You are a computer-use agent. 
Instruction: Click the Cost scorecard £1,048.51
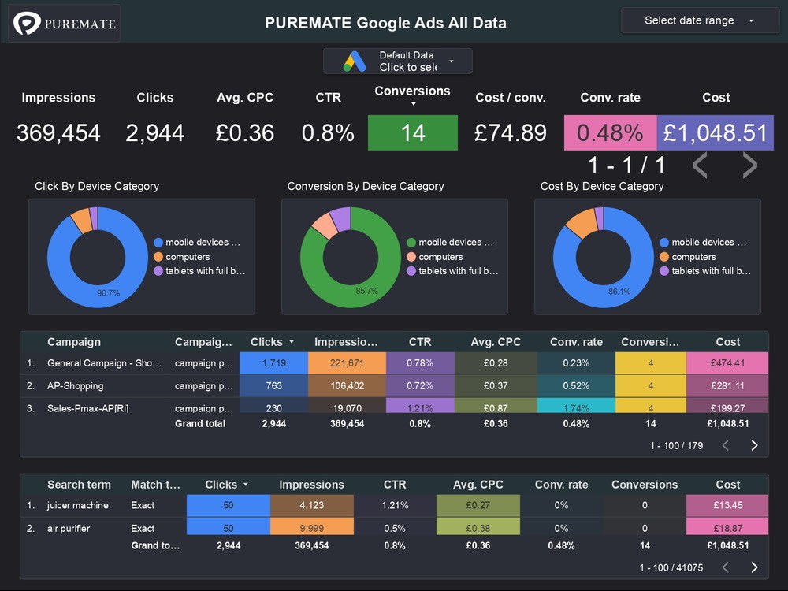click(x=716, y=132)
